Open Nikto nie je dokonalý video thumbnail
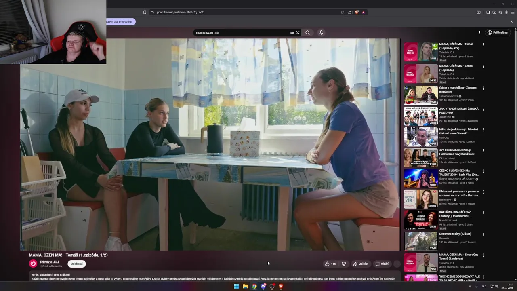Screen dimensions: 517x291 tap(421, 137)
